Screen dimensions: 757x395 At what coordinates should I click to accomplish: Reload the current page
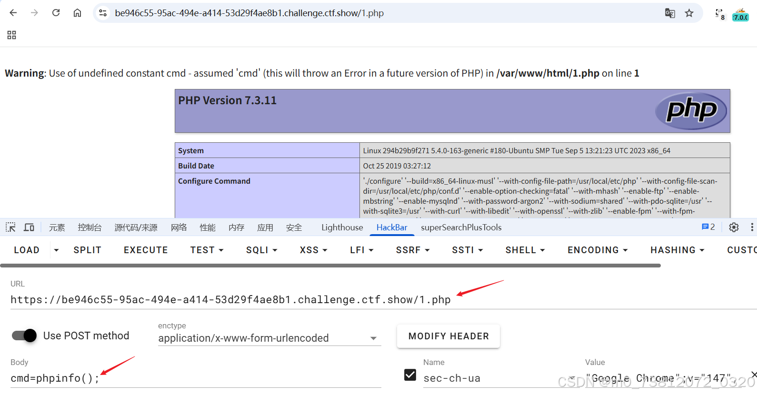(56, 13)
